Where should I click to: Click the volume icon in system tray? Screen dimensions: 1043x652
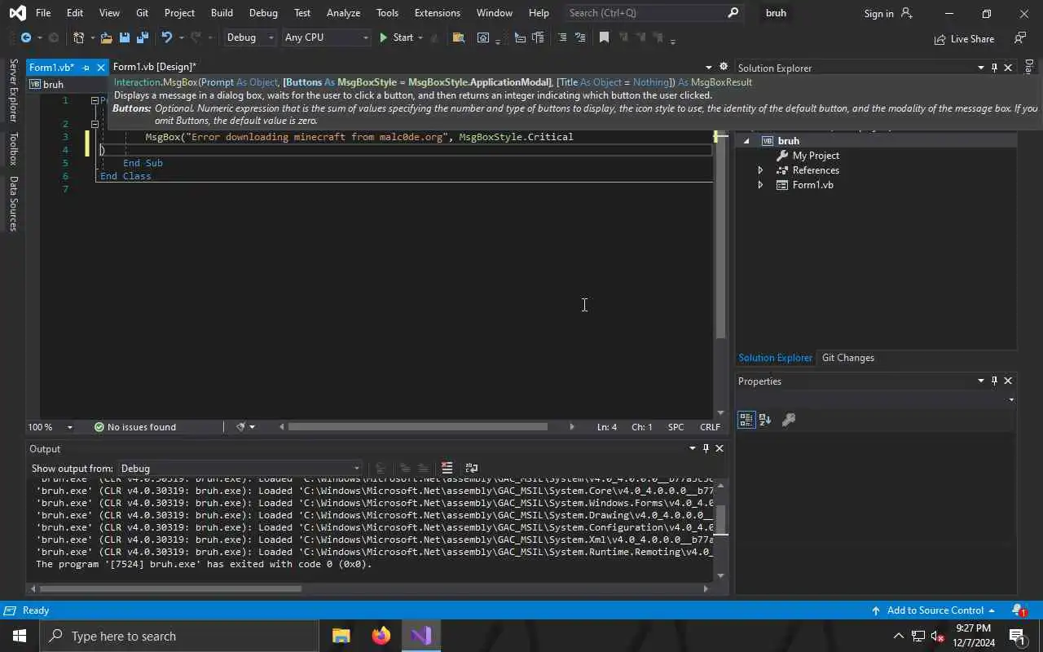(x=937, y=636)
